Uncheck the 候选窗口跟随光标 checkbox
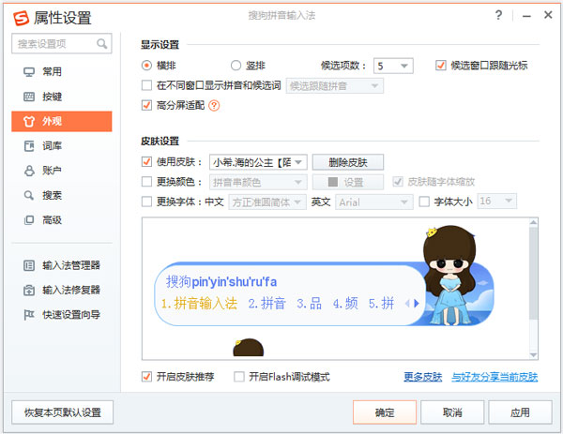Screen dimensions: 563x434 441,66
